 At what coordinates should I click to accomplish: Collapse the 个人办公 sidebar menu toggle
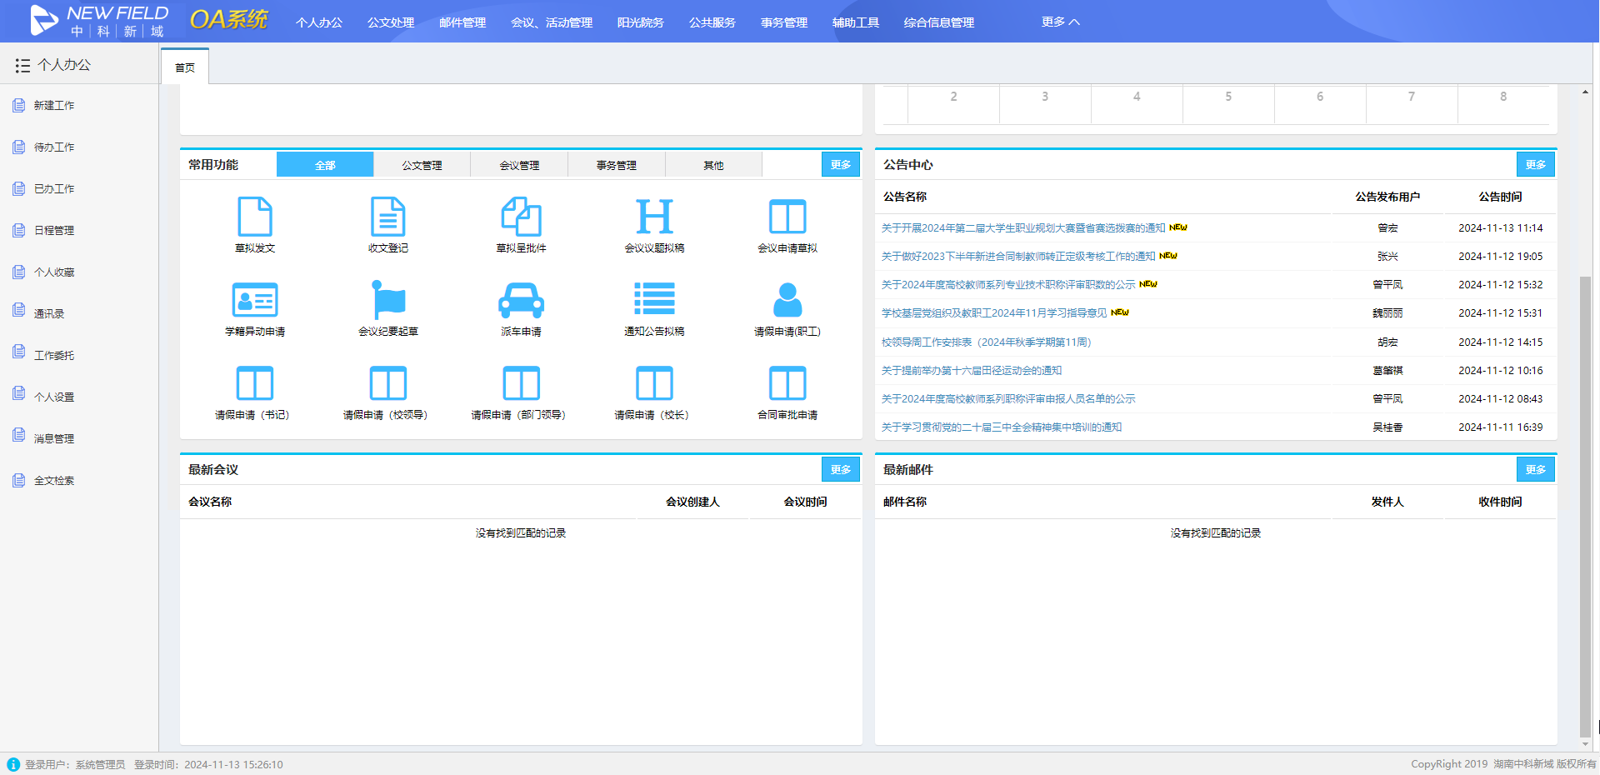pos(22,65)
